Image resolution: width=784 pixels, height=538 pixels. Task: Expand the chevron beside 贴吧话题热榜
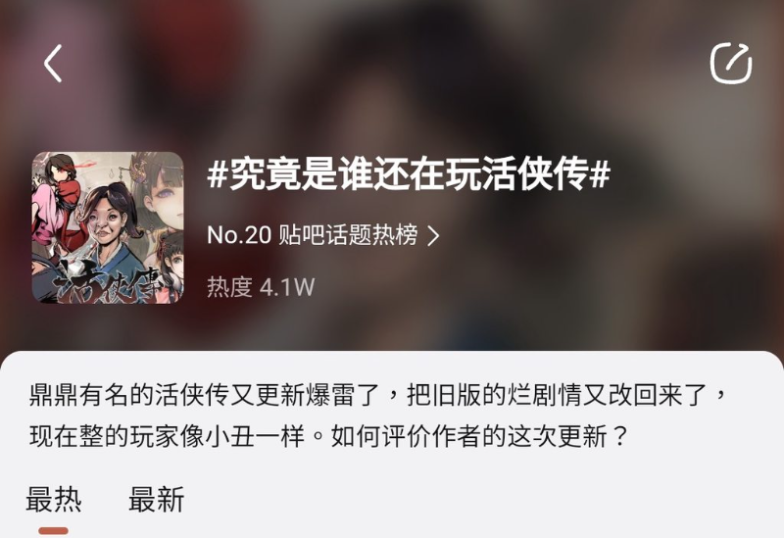[433, 235]
